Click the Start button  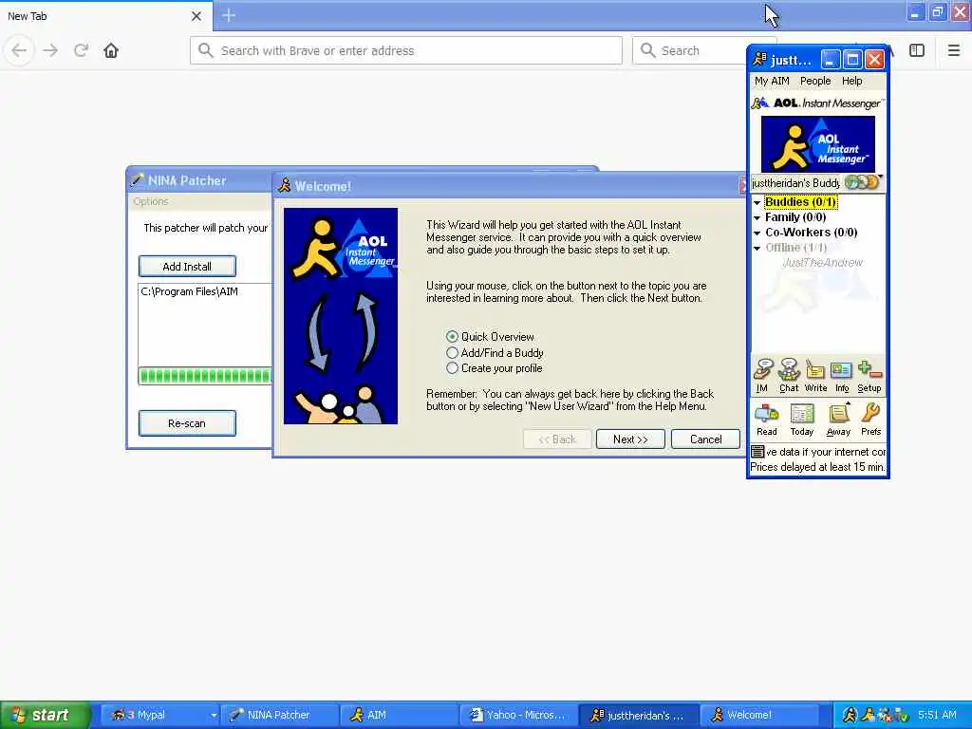(45, 715)
